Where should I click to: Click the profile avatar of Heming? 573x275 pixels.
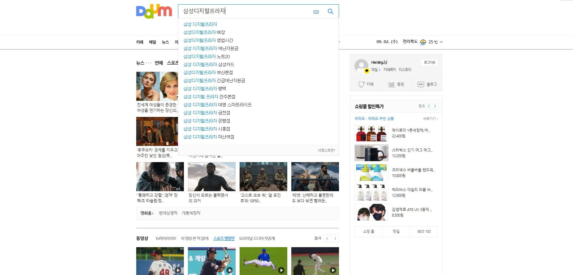pyautogui.click(x=361, y=66)
